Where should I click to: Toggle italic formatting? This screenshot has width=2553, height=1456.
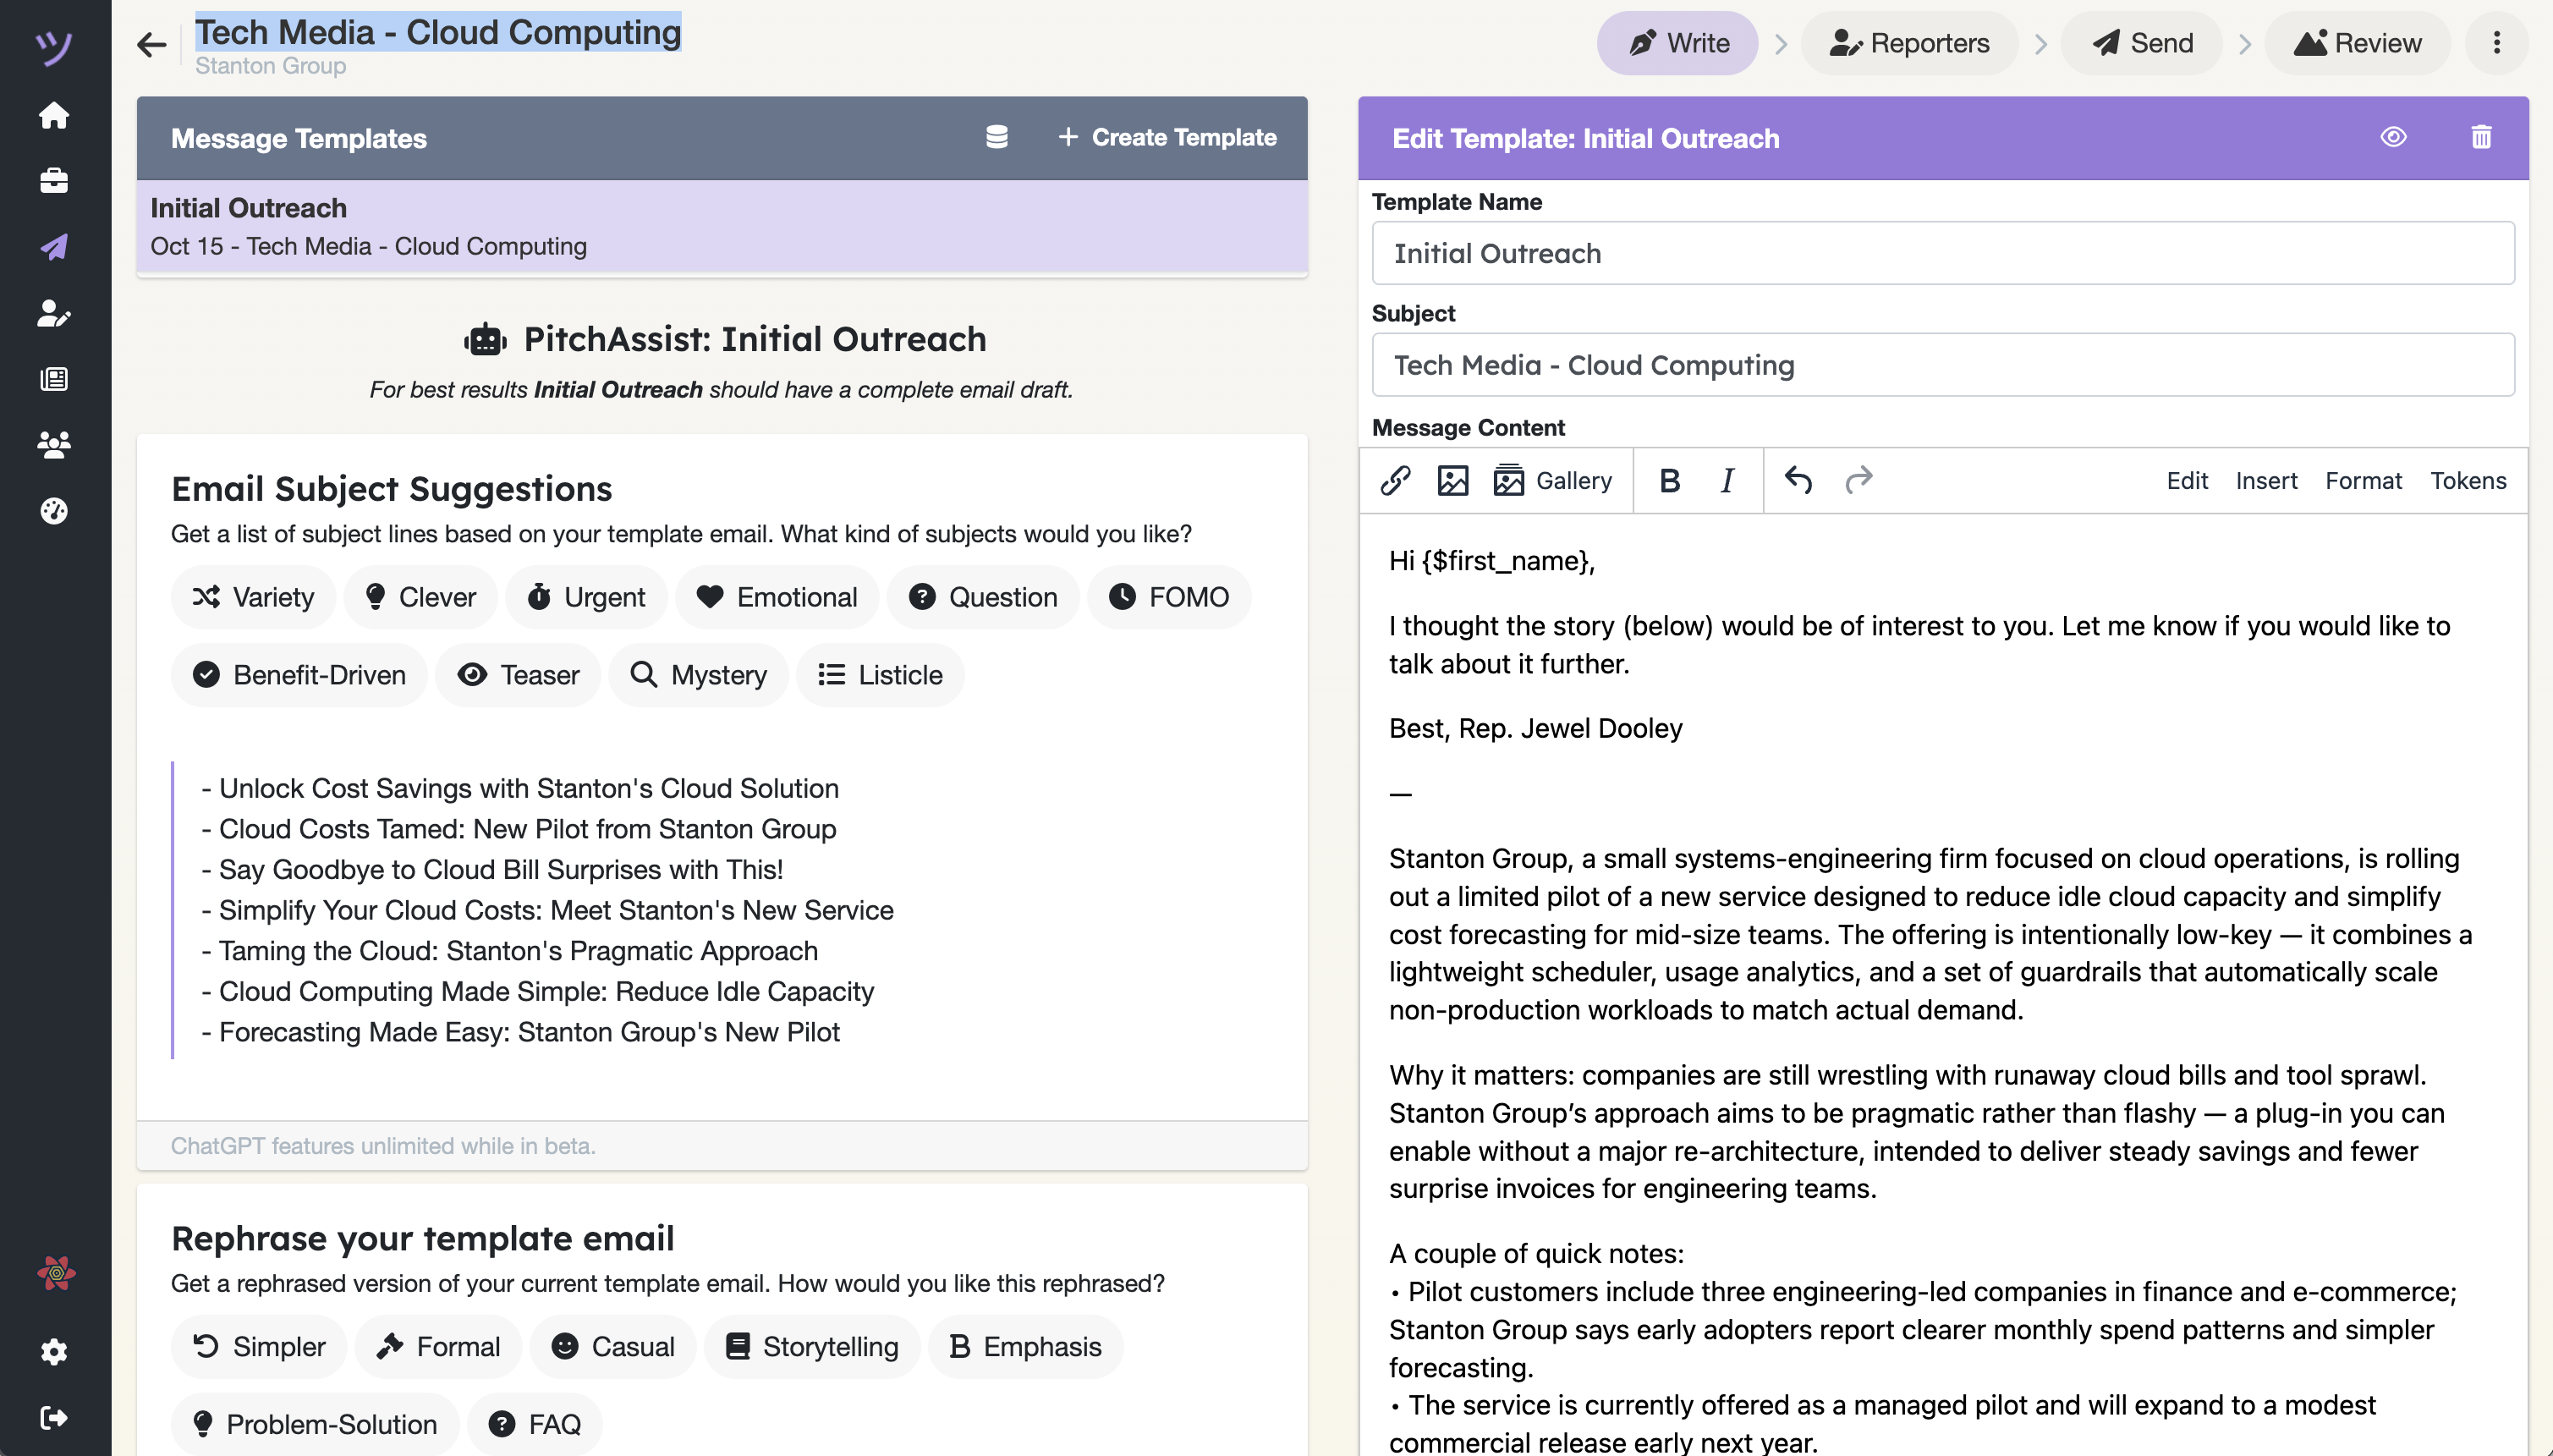[1727, 481]
